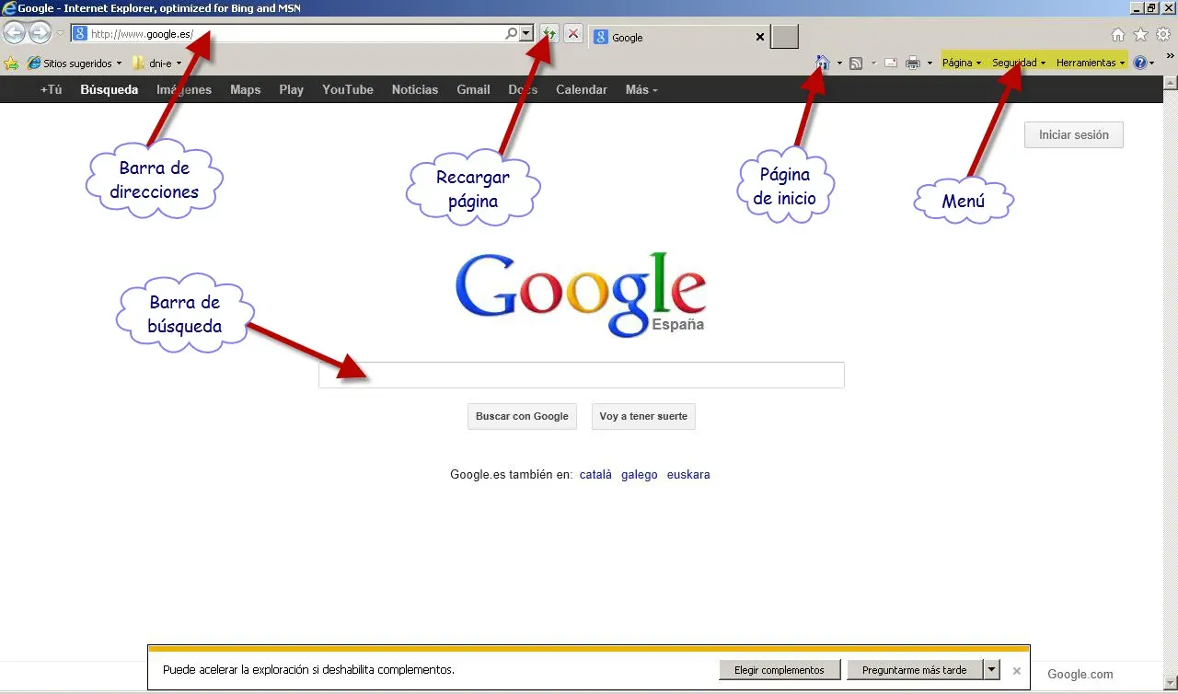Open Play from Google bar

tap(292, 89)
